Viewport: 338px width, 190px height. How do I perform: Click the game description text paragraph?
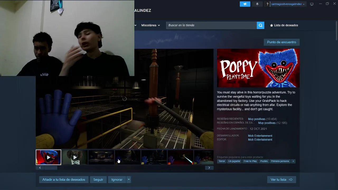click(x=256, y=101)
